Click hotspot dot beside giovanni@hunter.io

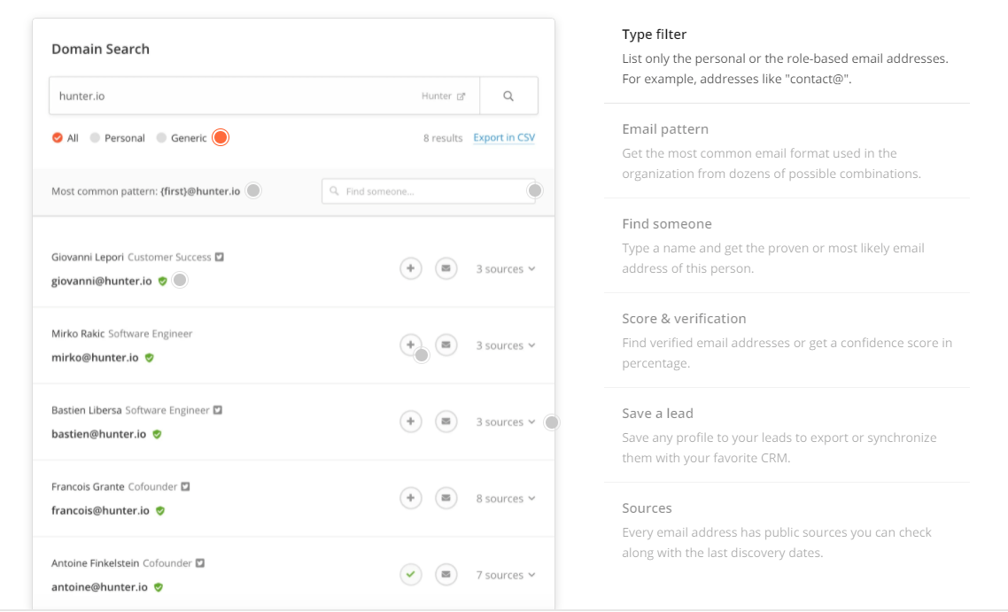coord(180,280)
